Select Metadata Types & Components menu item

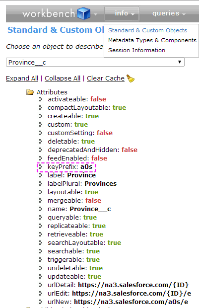[x=152, y=40]
